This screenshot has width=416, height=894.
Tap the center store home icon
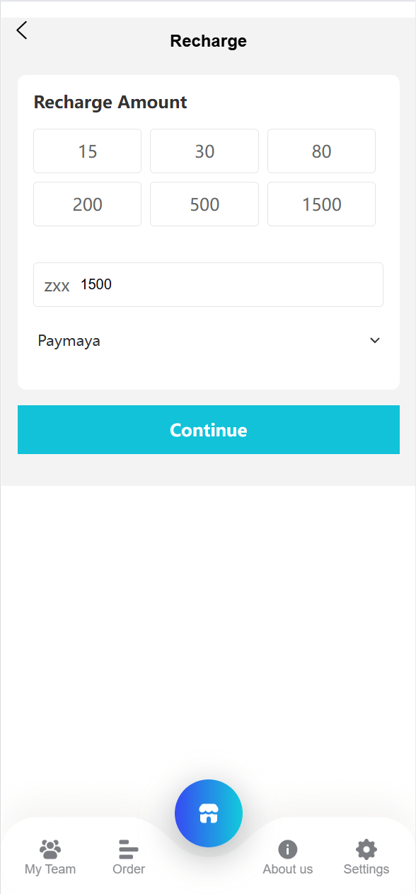pos(209,813)
